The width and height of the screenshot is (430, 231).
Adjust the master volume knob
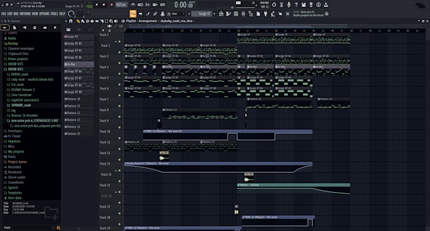click(x=71, y=14)
